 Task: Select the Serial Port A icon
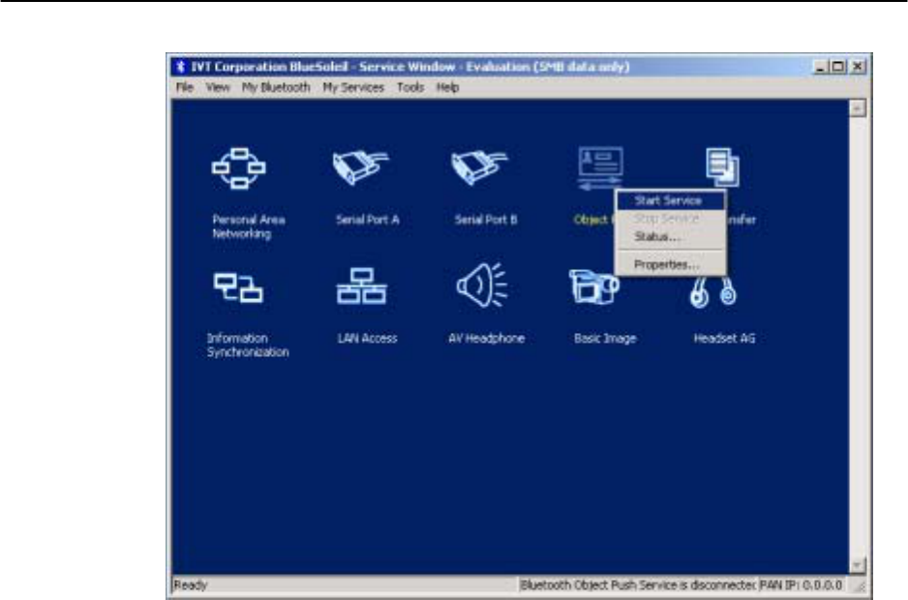(x=360, y=167)
